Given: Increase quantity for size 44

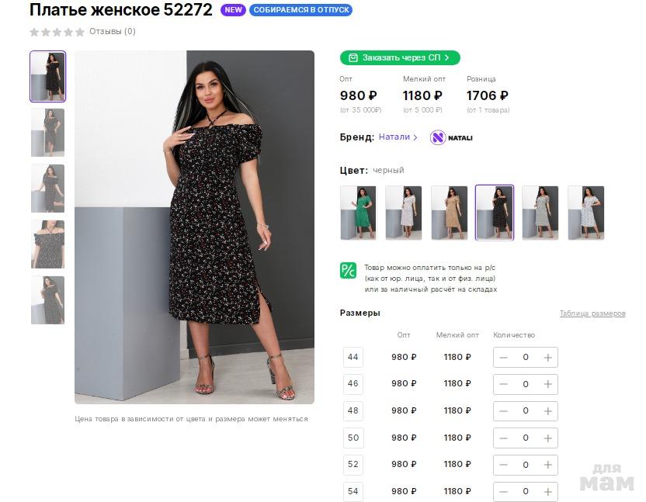Looking at the screenshot, I should [x=547, y=358].
